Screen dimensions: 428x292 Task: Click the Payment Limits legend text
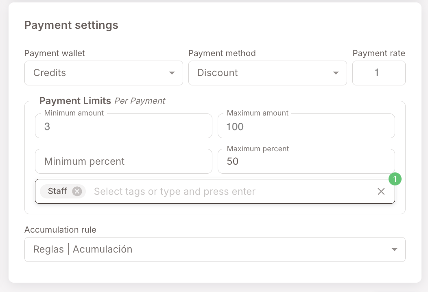75,101
